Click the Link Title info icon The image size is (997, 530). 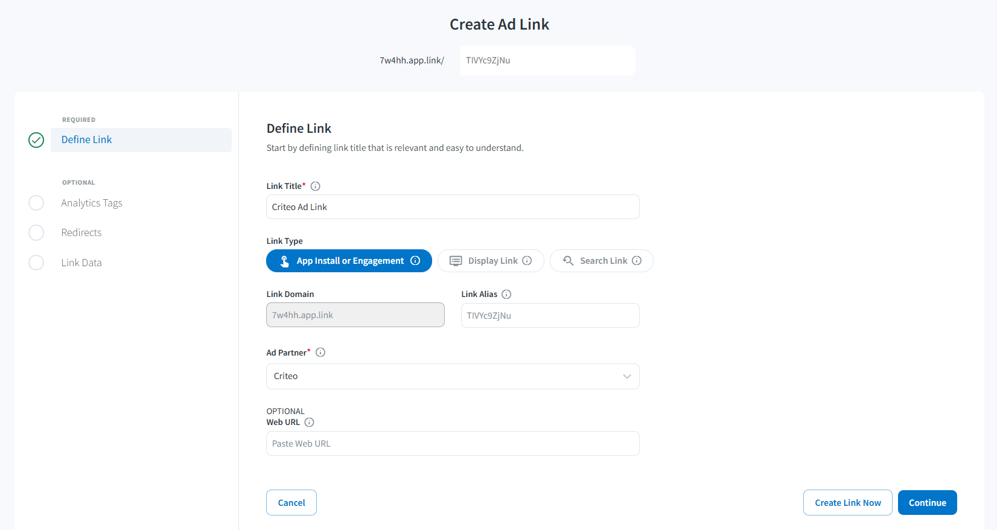[315, 186]
